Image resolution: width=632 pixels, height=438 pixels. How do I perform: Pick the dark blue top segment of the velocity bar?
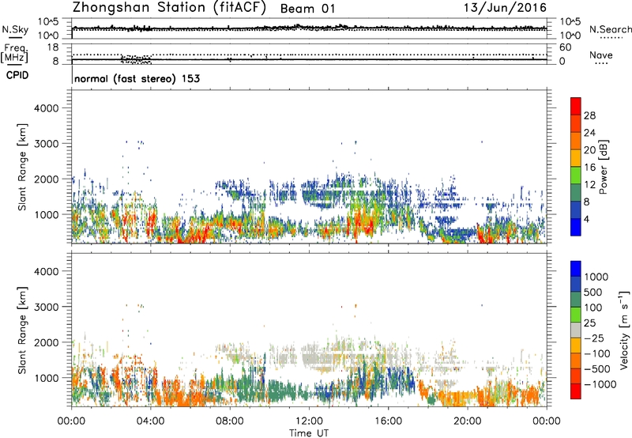coord(576,269)
